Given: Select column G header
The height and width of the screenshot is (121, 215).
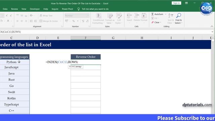Looking at the screenshot, I should coord(113,38).
